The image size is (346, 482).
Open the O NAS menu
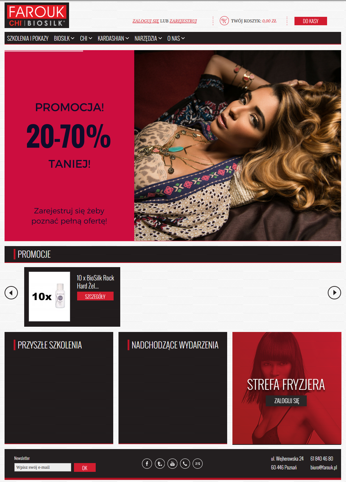pos(176,39)
